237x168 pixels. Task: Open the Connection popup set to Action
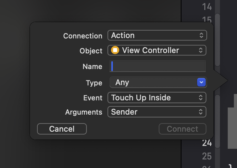coord(157,36)
